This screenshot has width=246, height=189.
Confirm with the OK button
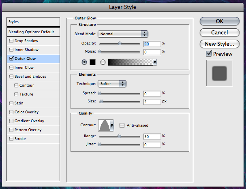point(220,21)
